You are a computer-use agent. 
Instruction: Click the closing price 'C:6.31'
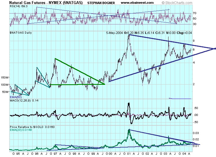(x=160, y=33)
